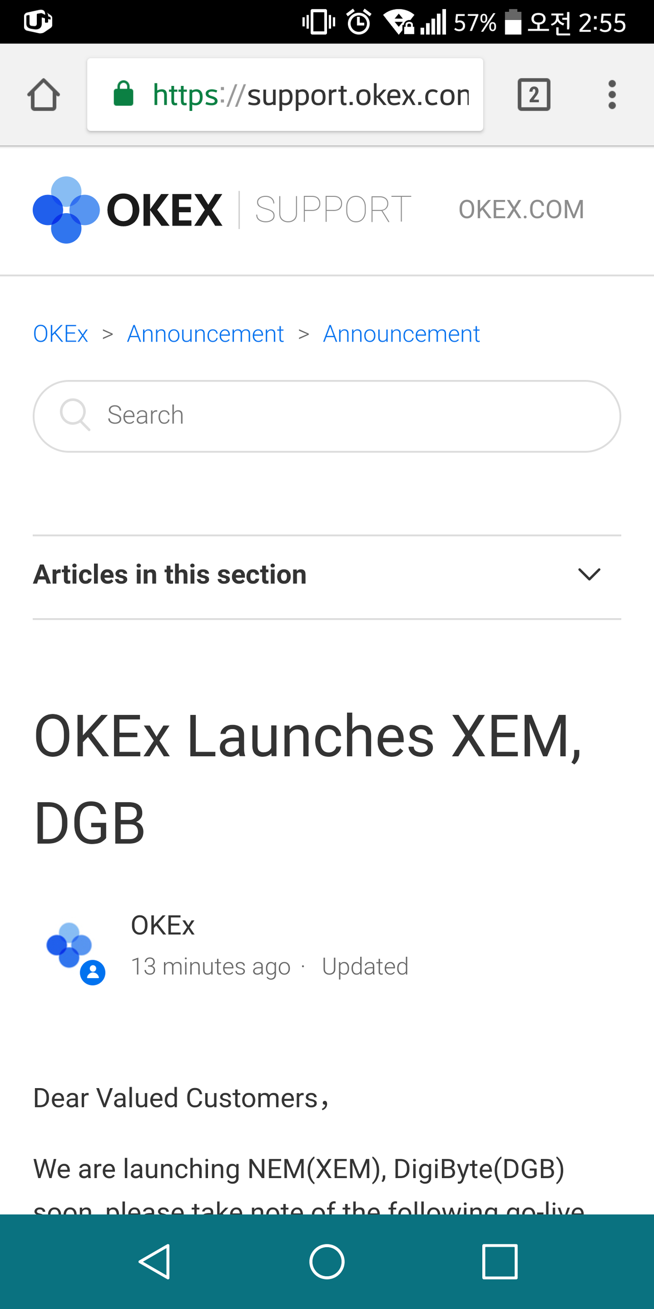The height and width of the screenshot is (1309, 654).
Task: Open the middle Announcement breadcrumb link
Action: 205,334
